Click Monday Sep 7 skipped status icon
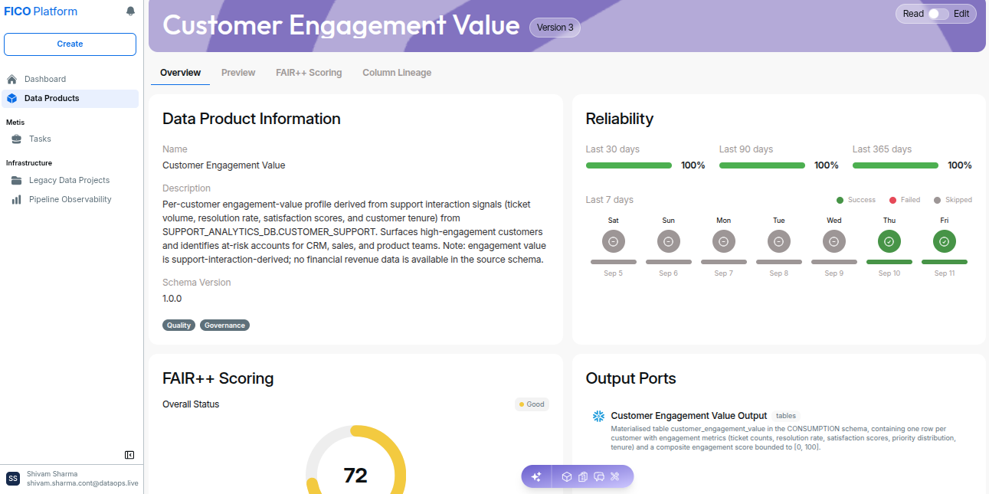The width and height of the screenshot is (989, 494). pyautogui.click(x=724, y=241)
